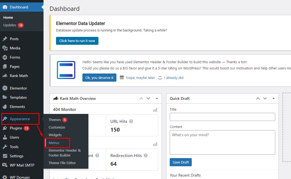Click the 'What's on your mind?' content box
This screenshot has height=179, width=291.
click(x=222, y=142)
